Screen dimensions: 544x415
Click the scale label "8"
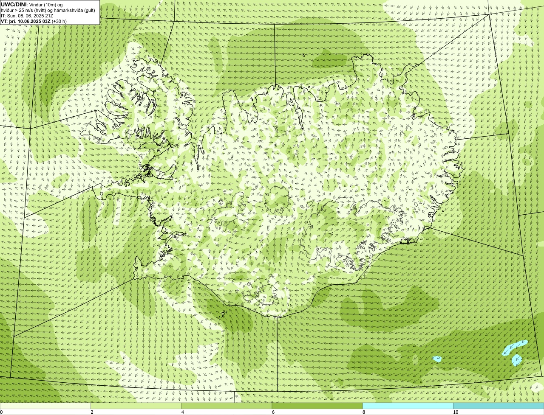tap(364, 412)
